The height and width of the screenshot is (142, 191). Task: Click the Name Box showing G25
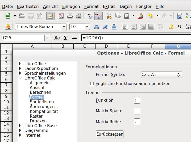pos(23,38)
